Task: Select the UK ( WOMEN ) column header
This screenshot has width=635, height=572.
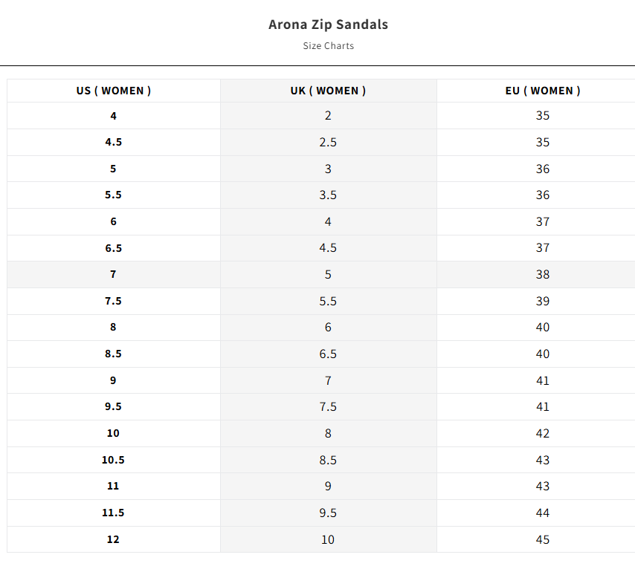Action: (328, 91)
